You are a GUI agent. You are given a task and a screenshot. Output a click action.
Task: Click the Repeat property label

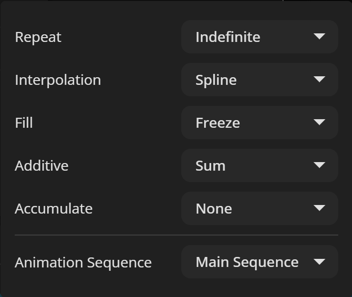[38, 37]
